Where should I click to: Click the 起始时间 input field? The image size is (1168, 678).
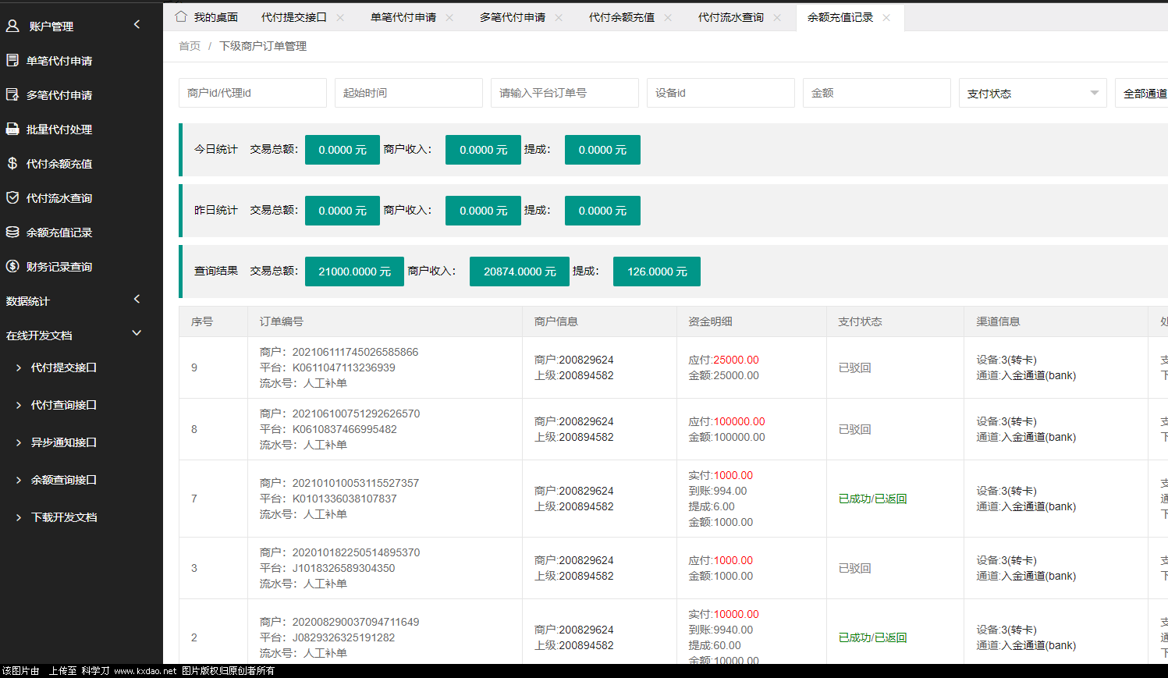pyautogui.click(x=409, y=93)
